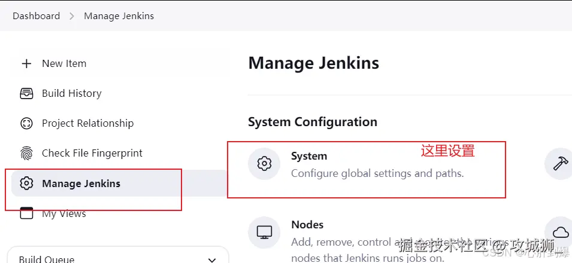
Task: Click the My Views window icon
Action: [x=26, y=213]
